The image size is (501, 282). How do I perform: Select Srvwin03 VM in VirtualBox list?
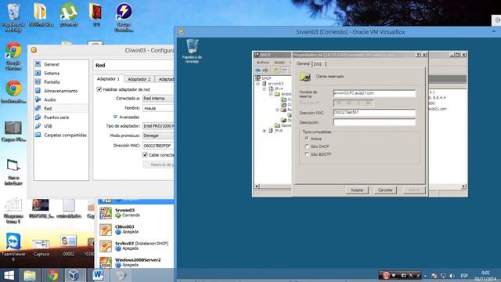click(x=136, y=212)
